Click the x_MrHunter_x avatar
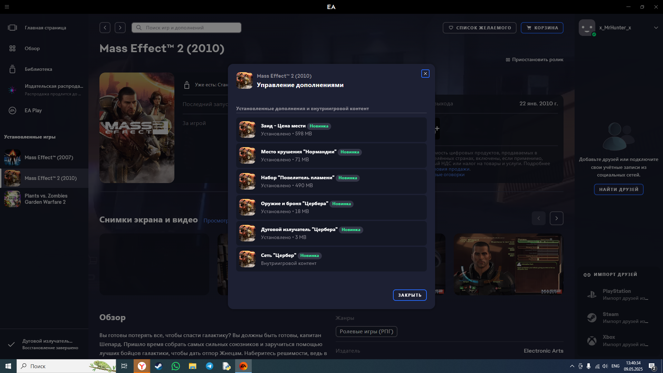This screenshot has width=663, height=373. [x=587, y=28]
